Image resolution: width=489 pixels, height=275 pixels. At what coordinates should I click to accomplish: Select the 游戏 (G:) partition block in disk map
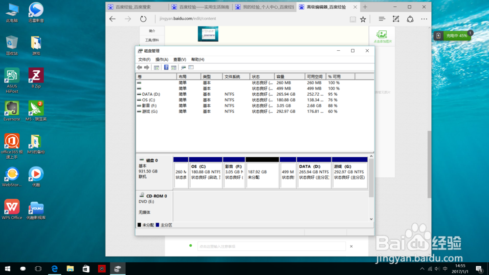[350, 172]
